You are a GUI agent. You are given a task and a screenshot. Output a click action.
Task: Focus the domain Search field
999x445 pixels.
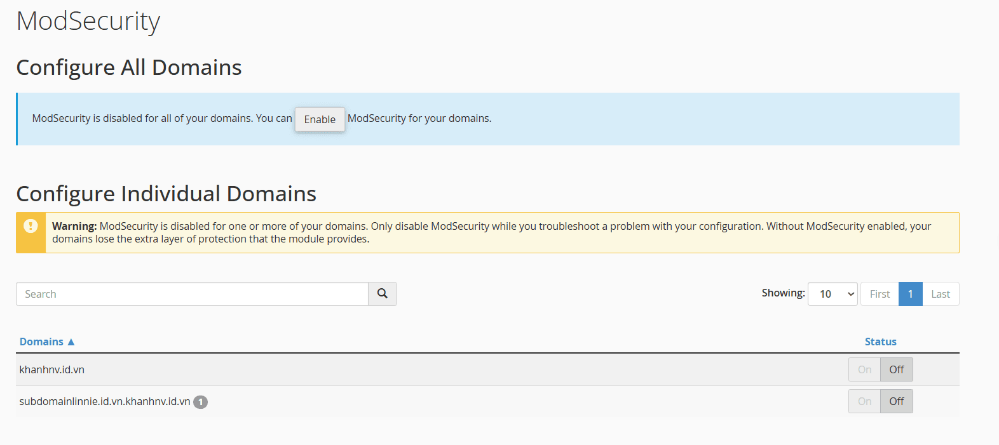pyautogui.click(x=192, y=294)
